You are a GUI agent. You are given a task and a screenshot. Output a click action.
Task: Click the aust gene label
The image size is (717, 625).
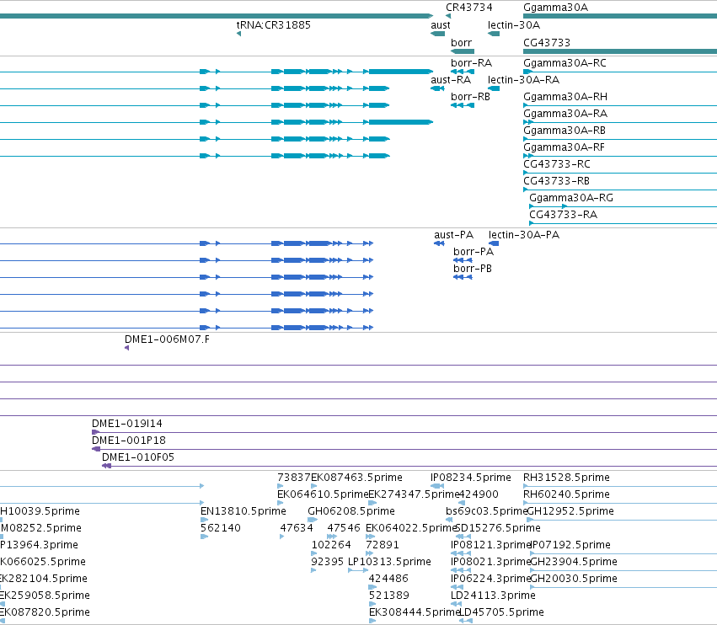point(441,25)
